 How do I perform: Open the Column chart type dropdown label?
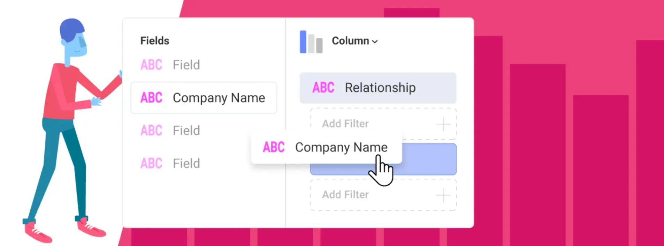click(x=350, y=41)
